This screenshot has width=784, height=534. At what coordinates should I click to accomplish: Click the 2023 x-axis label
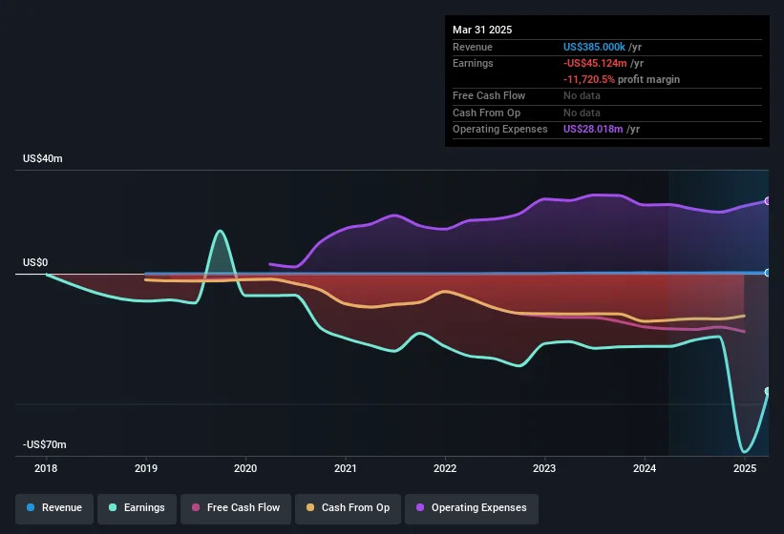[544, 468]
